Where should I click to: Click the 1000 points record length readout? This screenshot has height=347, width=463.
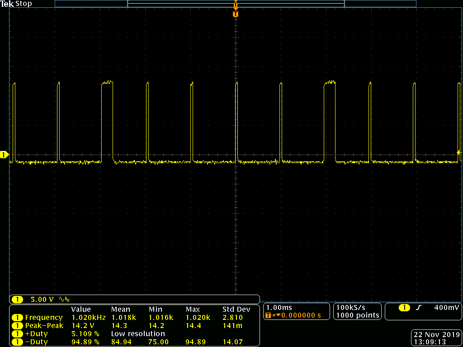click(358, 315)
